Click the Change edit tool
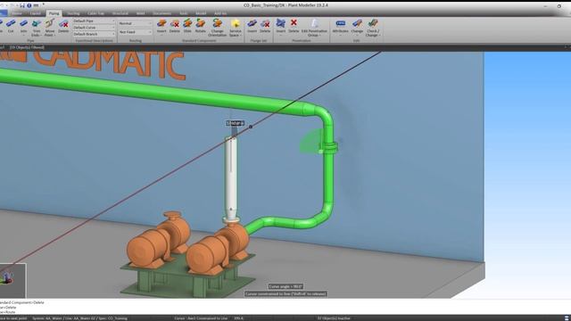This screenshot has width=571, height=321. (x=357, y=27)
